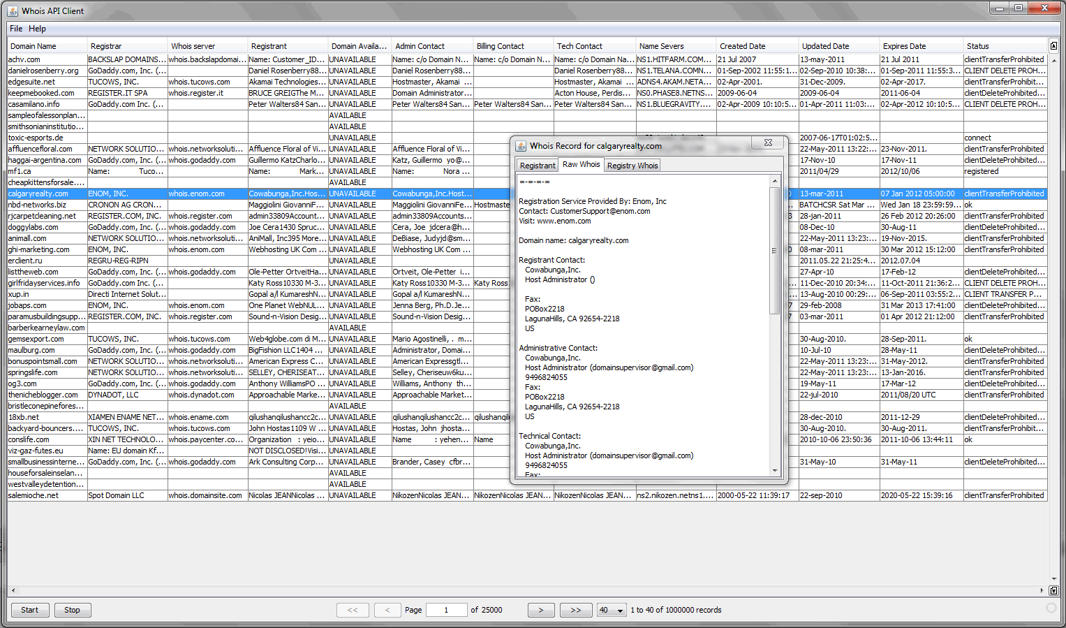Screen dimensions: 1066x628
Task: Go to the first page with <<
Action: click(x=353, y=610)
